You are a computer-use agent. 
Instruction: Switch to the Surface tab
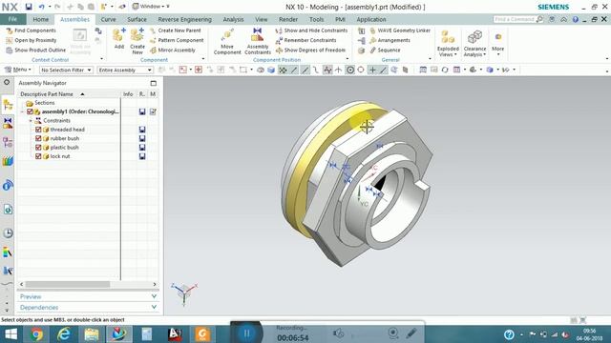point(137,19)
